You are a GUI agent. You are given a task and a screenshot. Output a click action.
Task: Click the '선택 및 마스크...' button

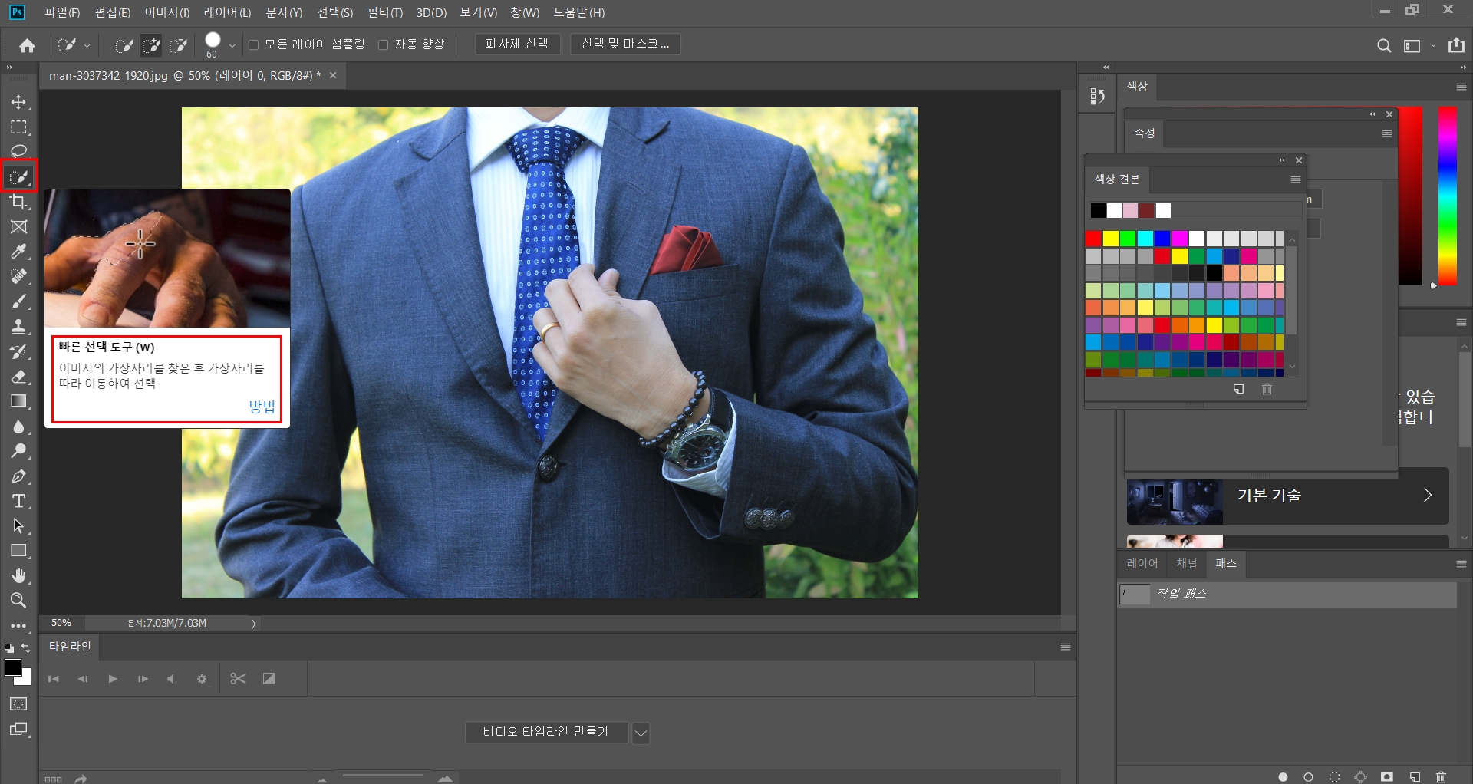point(625,44)
